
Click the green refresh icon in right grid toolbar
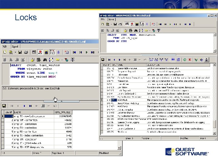[x=185, y=60]
